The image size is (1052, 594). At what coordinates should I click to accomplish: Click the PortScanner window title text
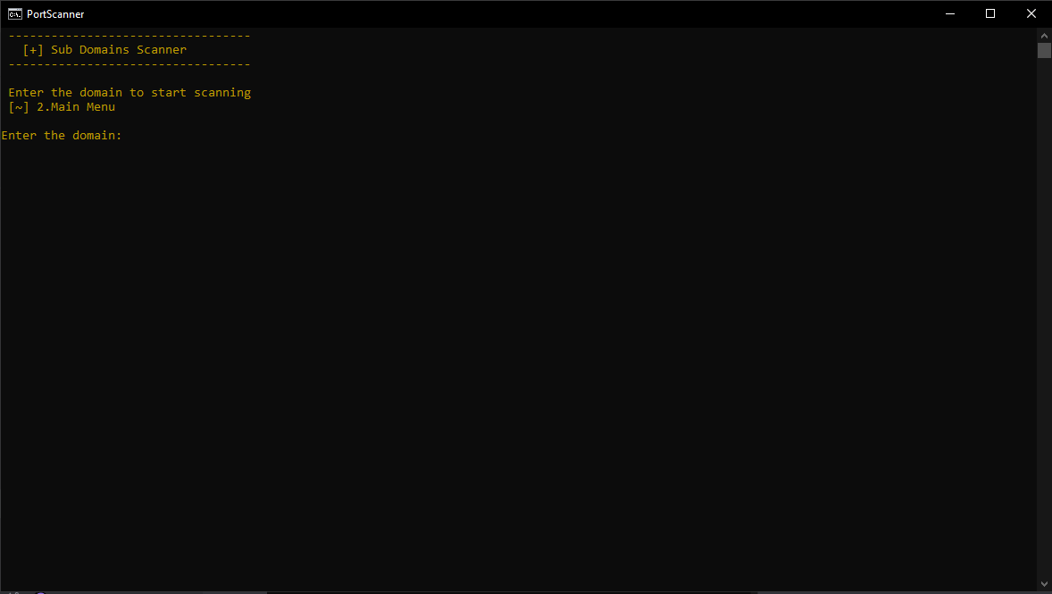tap(55, 14)
